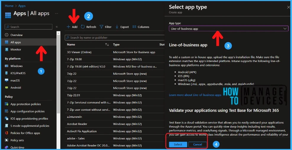Go to Home breadcrumb link
The width and height of the screenshot is (292, 150).
9,6
